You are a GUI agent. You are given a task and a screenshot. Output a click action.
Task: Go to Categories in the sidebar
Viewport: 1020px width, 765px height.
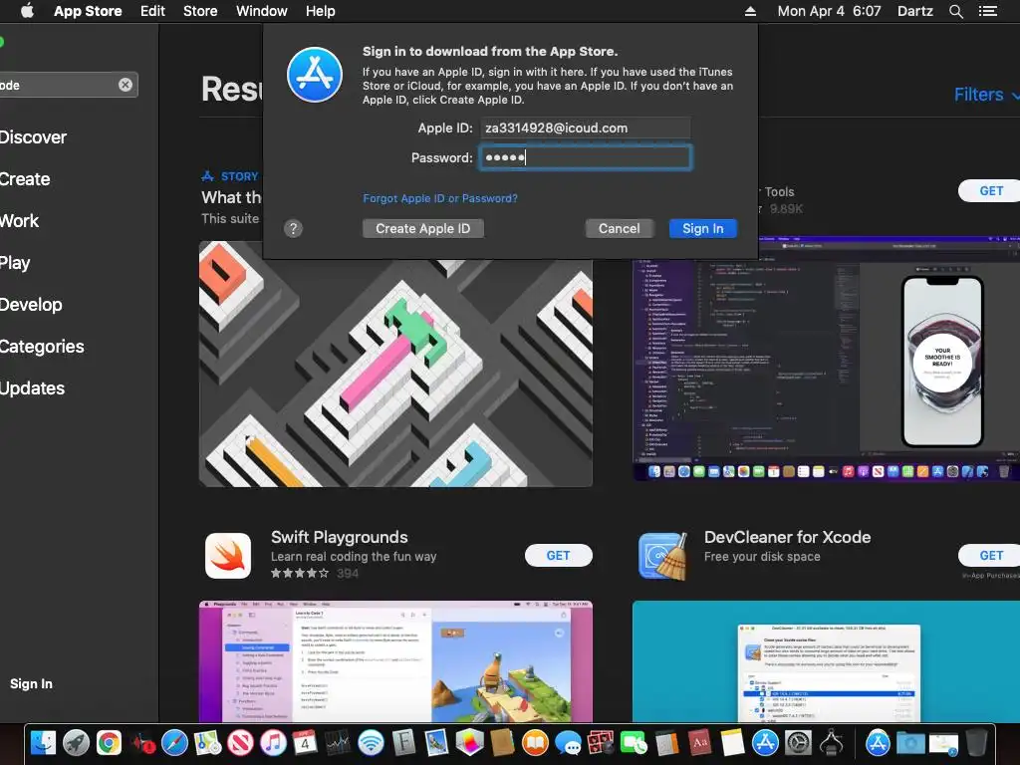(x=42, y=346)
